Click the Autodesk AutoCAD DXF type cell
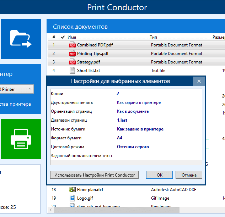The width and height of the screenshot is (225, 217). (173, 190)
